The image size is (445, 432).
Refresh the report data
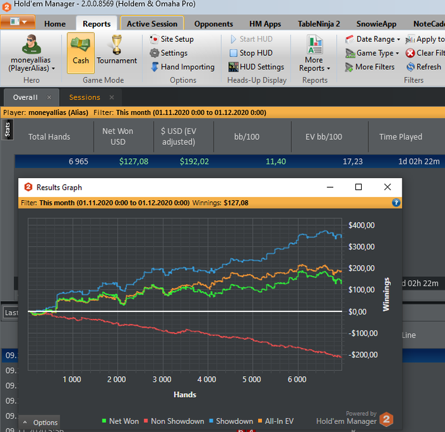point(424,67)
